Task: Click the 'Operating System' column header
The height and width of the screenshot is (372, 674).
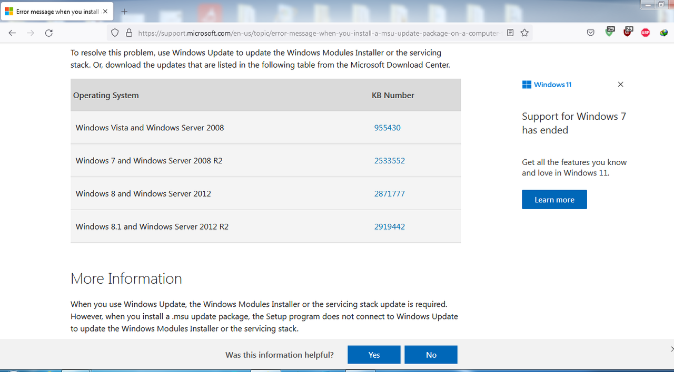Action: coord(106,96)
